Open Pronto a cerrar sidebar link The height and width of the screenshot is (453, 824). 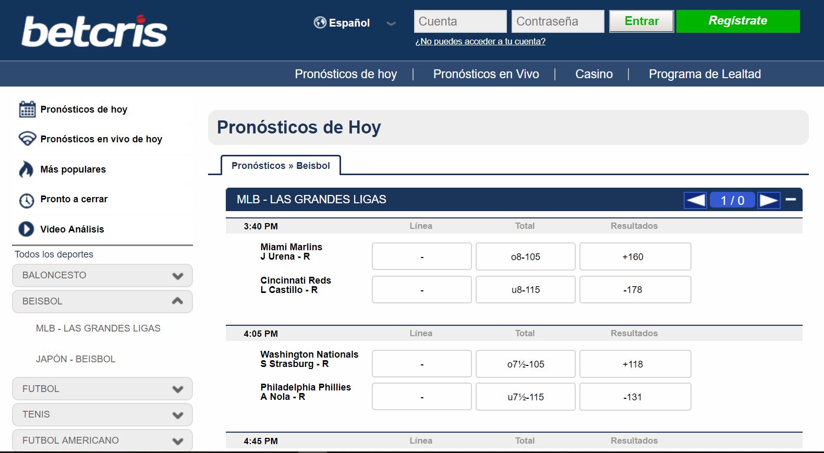[74, 199]
